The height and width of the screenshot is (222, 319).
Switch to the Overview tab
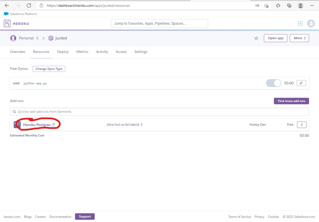point(17,52)
